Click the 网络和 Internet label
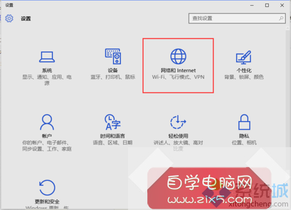Screen dimensions: 291x210 pos(178,70)
